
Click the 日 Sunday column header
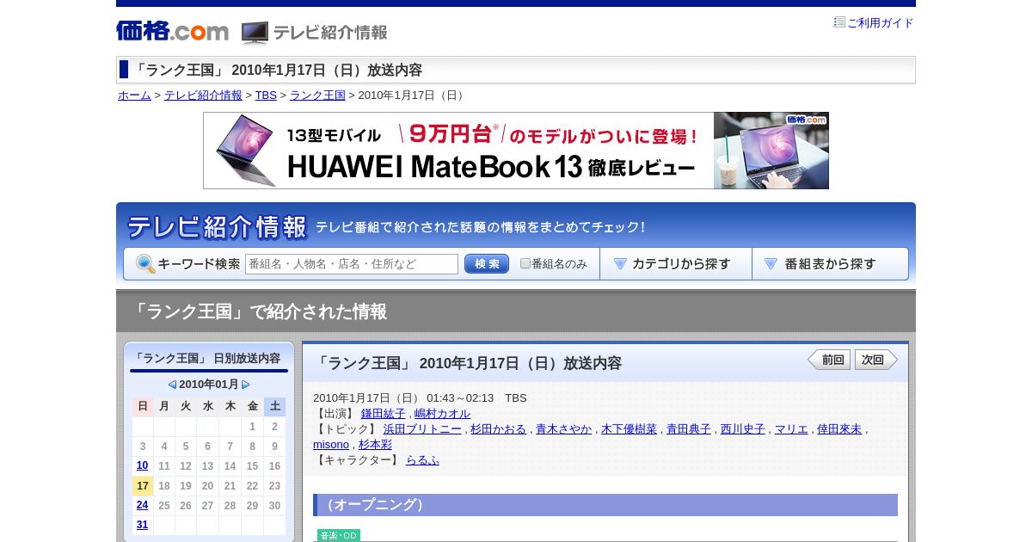[x=143, y=406]
